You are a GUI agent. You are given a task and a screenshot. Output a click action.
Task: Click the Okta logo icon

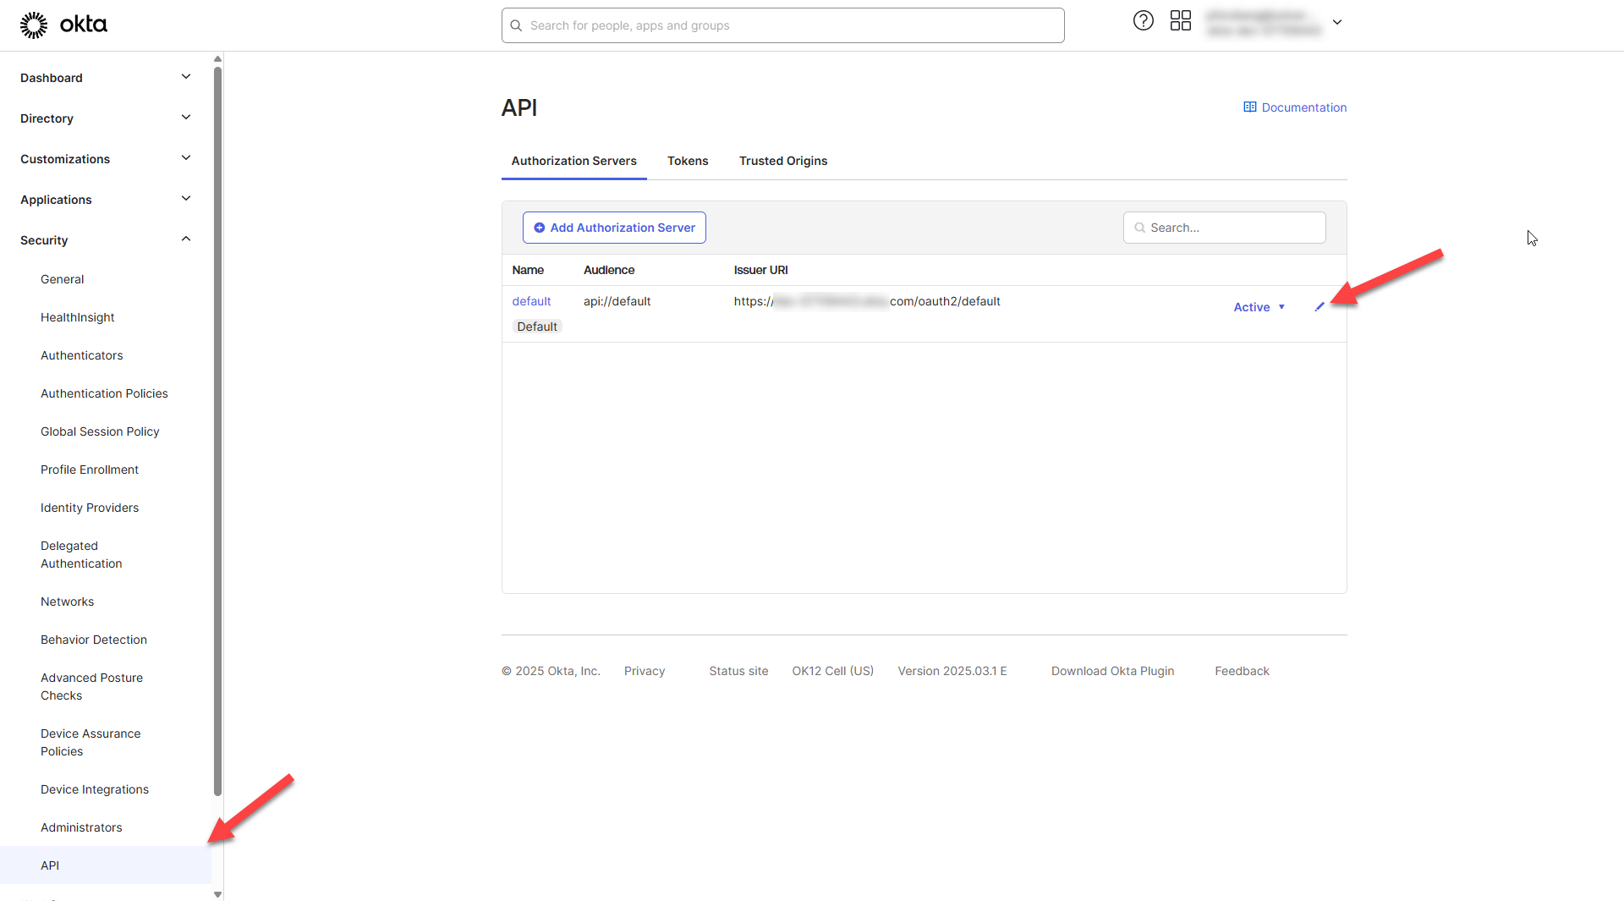pos(34,25)
